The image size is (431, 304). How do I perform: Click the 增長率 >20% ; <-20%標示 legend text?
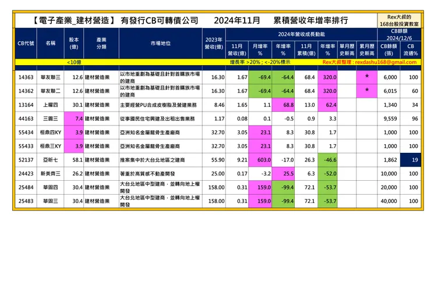pos(260,62)
